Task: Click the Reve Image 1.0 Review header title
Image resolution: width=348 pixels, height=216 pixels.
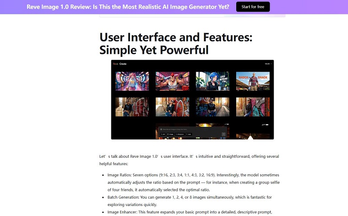Action: [x=128, y=7]
